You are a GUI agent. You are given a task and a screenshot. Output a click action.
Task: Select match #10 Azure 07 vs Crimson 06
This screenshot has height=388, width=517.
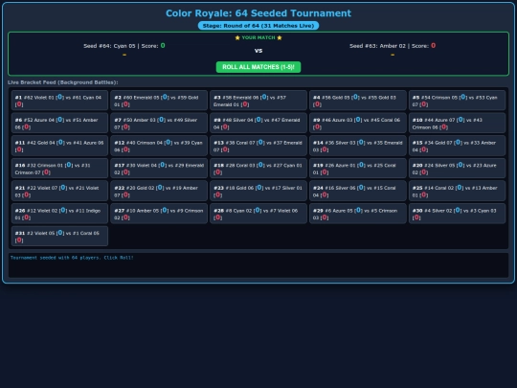pyautogui.click(x=457, y=123)
